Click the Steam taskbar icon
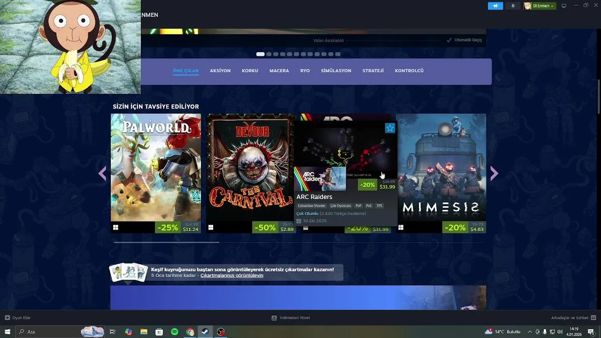This screenshot has height=338, width=601. tap(205, 332)
